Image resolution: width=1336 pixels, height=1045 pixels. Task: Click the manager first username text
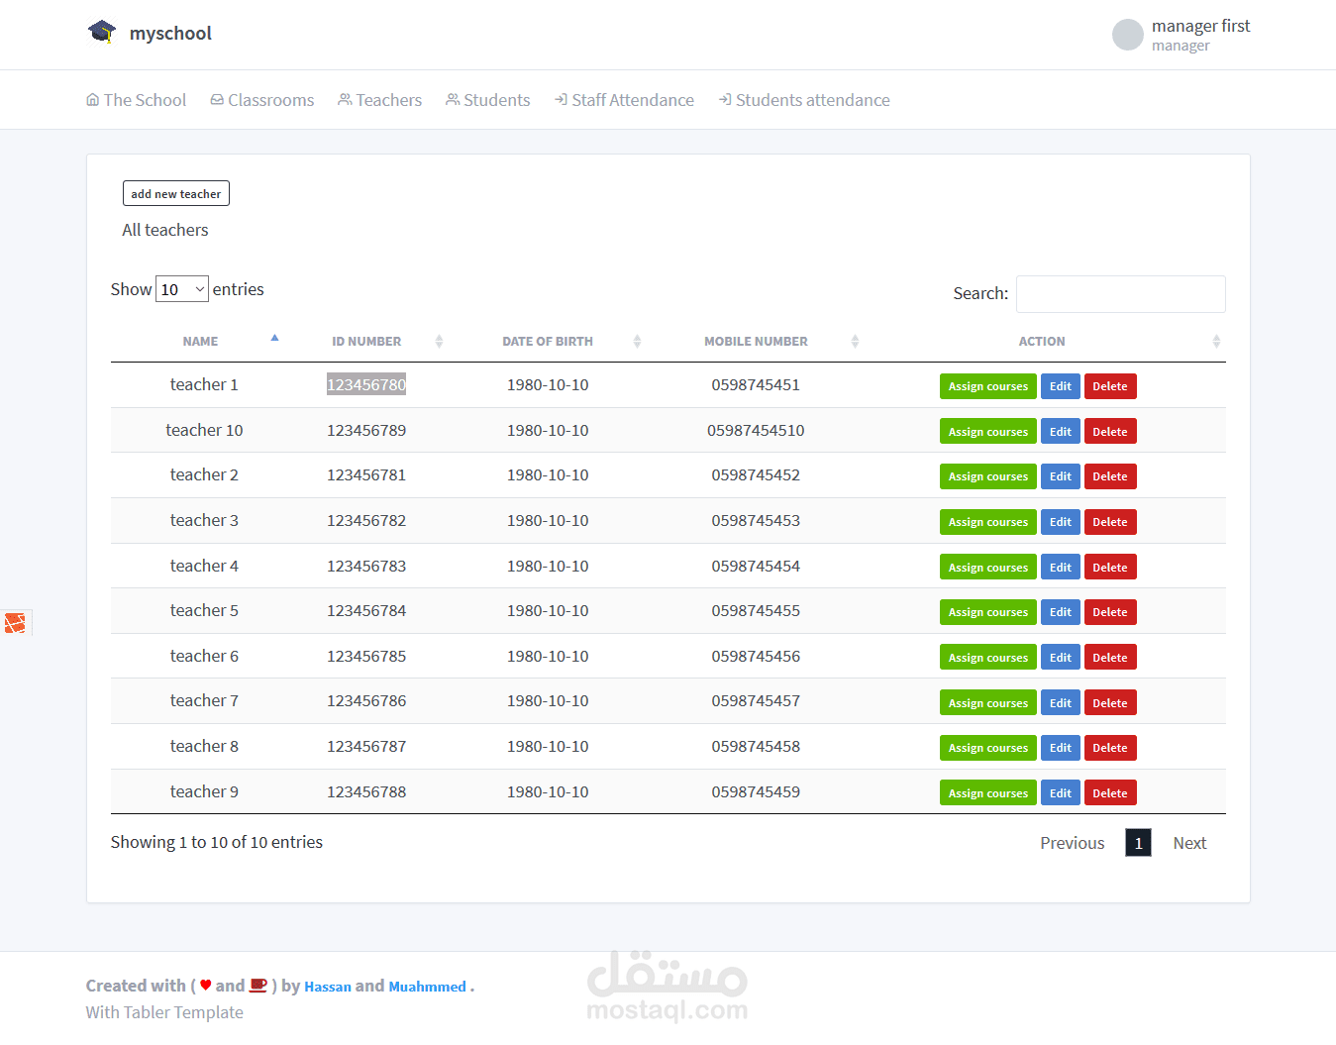tap(1200, 26)
